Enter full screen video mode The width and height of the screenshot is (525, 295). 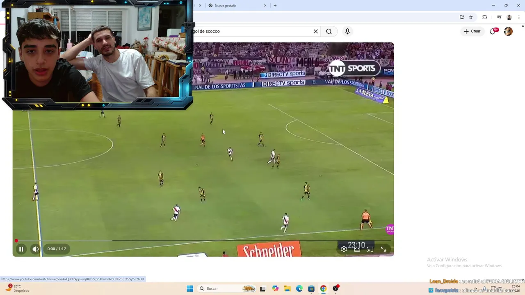point(383,249)
